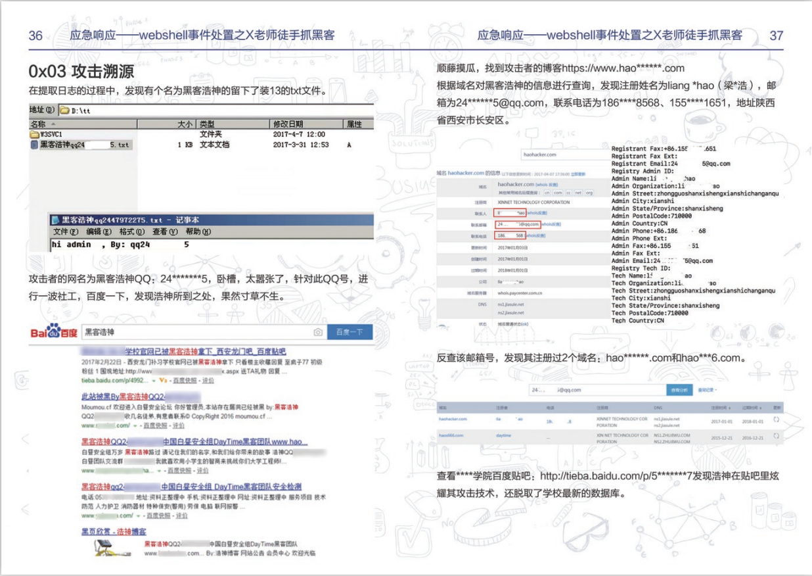Click the Baidu search input field

pyautogui.click(x=197, y=333)
